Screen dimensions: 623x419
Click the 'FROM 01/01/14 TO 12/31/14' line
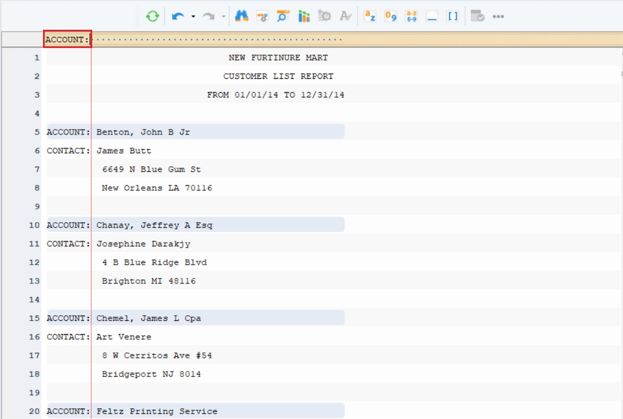pyautogui.click(x=275, y=95)
